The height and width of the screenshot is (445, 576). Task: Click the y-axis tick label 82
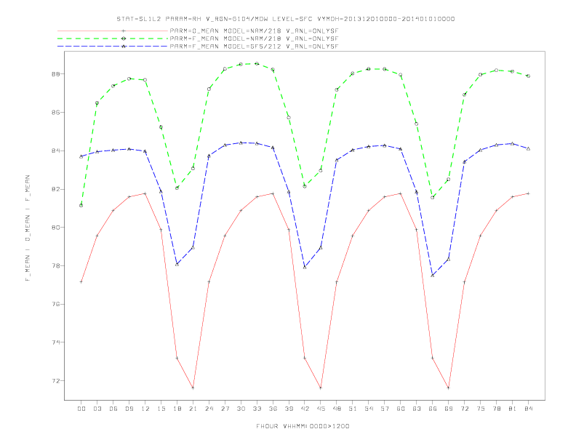(56, 189)
